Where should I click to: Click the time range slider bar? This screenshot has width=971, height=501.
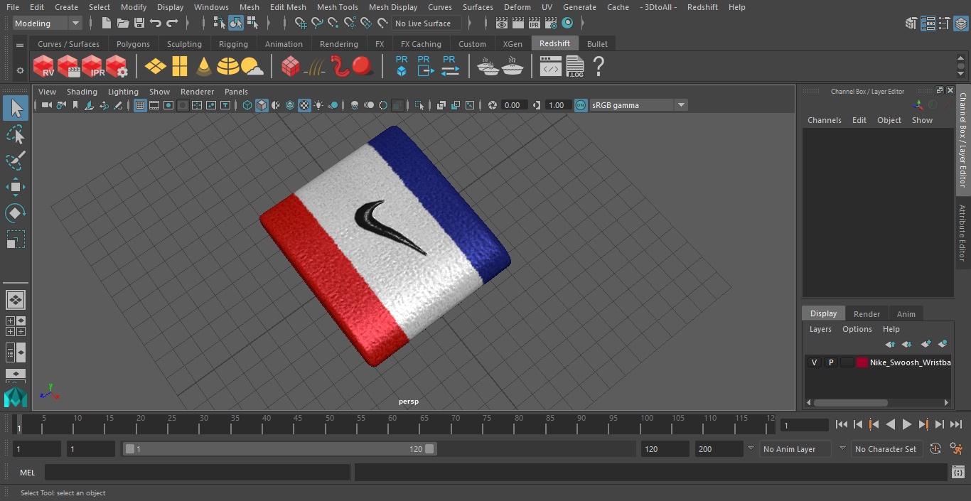[x=280, y=449]
